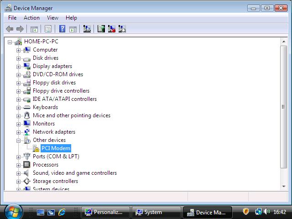Viewport: 292px width, 219px height.
Task: Select the DVD/CD-ROM drives icon
Action: pyautogui.click(x=27, y=74)
